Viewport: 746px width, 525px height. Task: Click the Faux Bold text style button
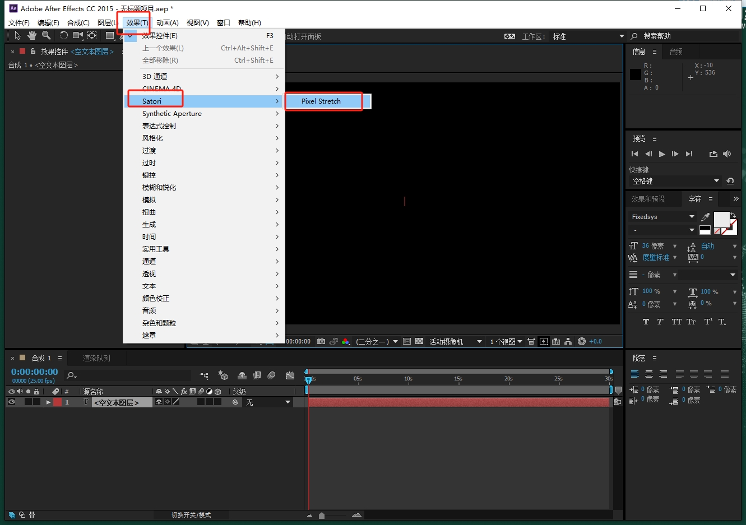coord(646,322)
